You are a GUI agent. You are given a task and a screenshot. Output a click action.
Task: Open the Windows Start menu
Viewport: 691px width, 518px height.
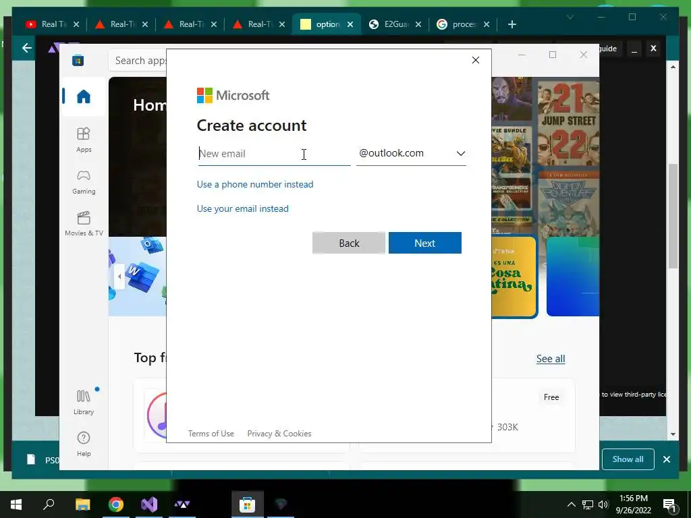click(x=16, y=505)
